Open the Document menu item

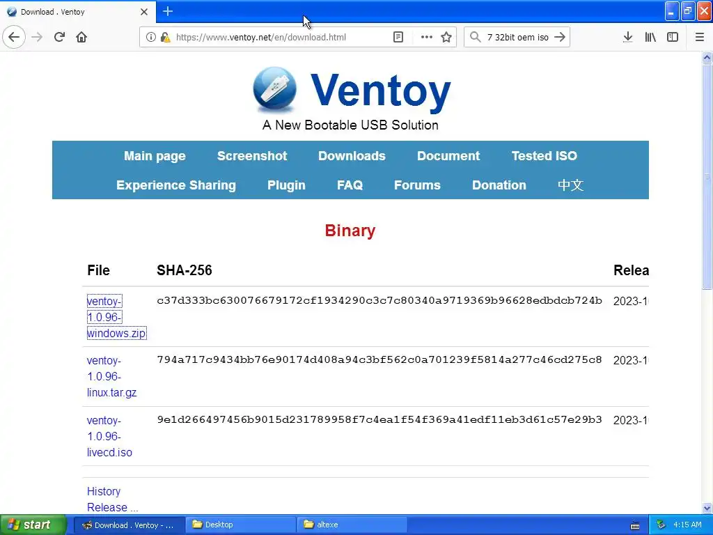pyautogui.click(x=448, y=155)
